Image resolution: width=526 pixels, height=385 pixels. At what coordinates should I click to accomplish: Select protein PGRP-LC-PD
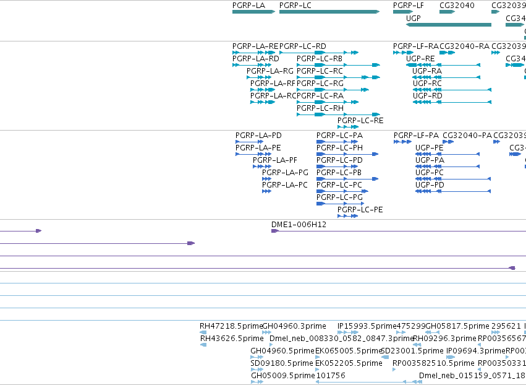coord(337,167)
